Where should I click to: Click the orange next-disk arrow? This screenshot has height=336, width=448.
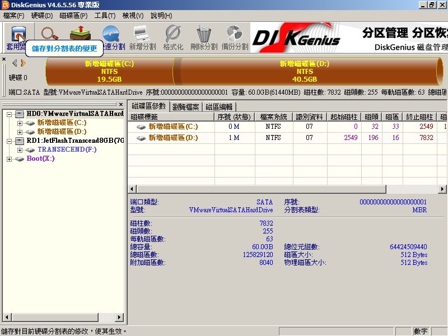[23, 63]
